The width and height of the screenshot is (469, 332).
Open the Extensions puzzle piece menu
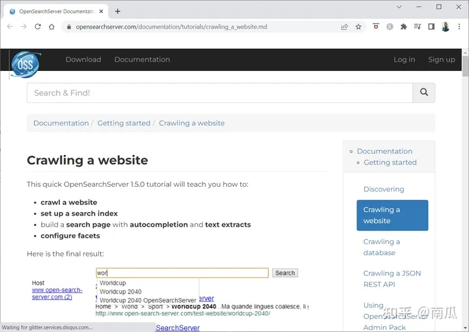point(403,27)
